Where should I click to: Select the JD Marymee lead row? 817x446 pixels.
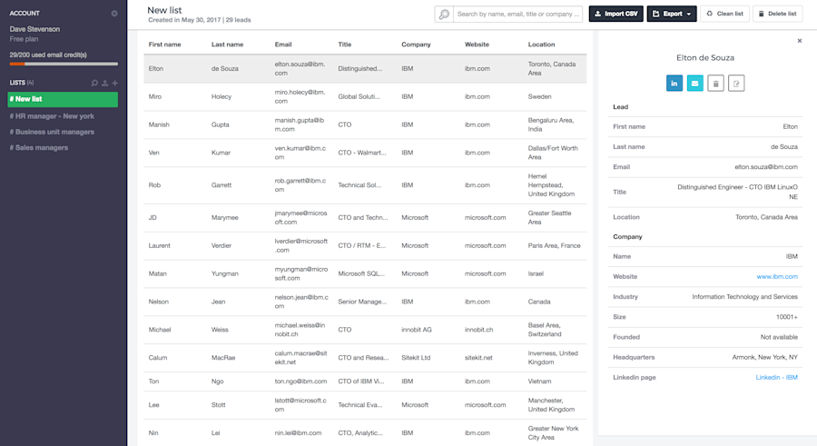(x=365, y=217)
